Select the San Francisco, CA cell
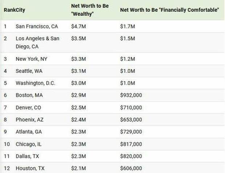 point(37,26)
